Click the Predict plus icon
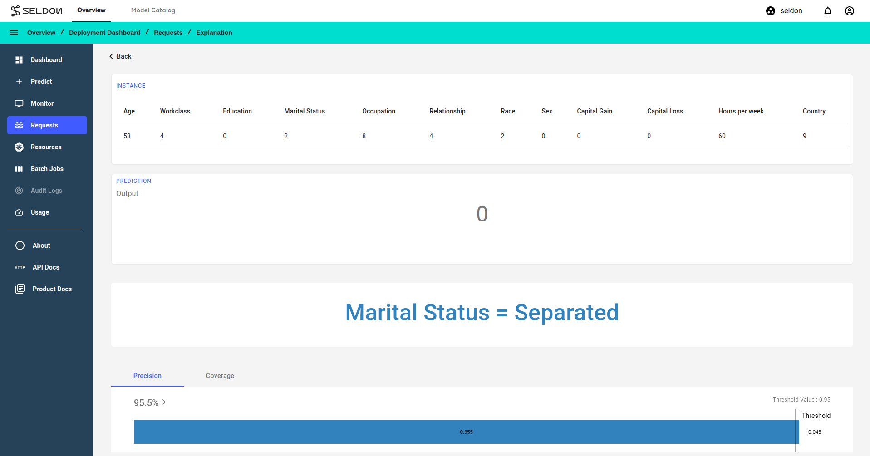 (x=19, y=82)
